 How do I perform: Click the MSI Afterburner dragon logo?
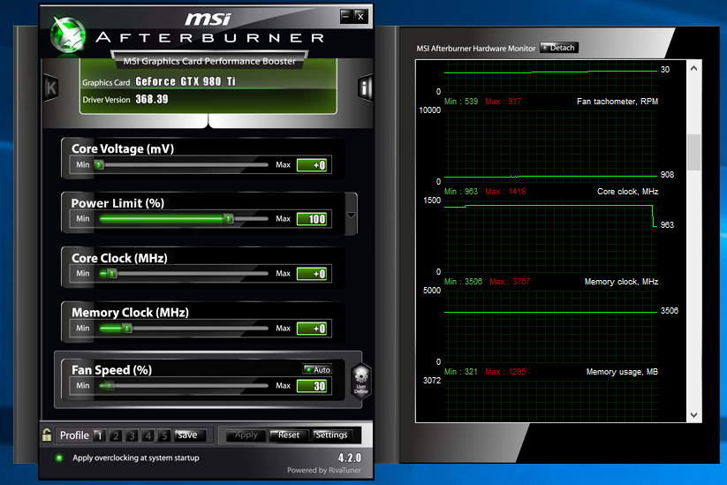68,34
